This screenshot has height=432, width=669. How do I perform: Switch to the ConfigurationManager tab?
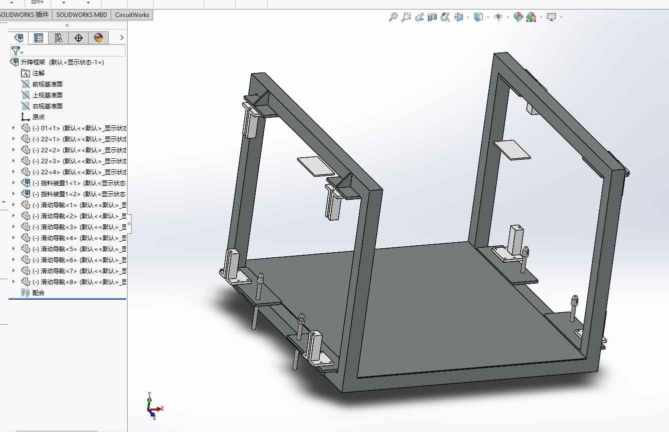58,37
